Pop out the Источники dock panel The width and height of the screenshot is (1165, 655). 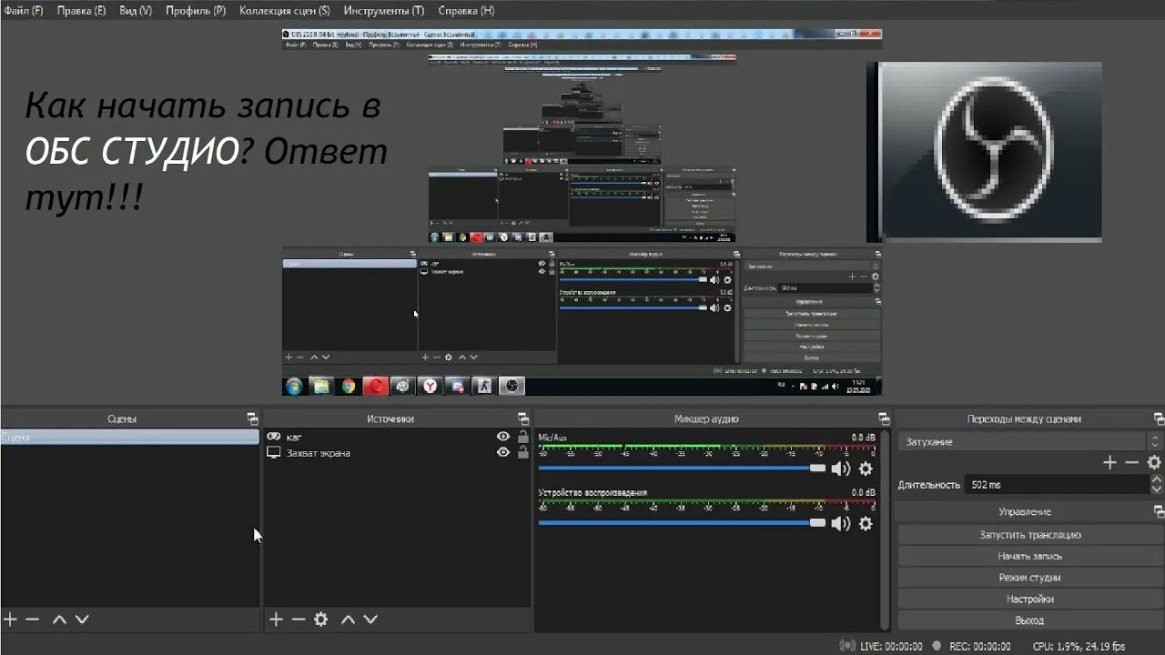523,418
